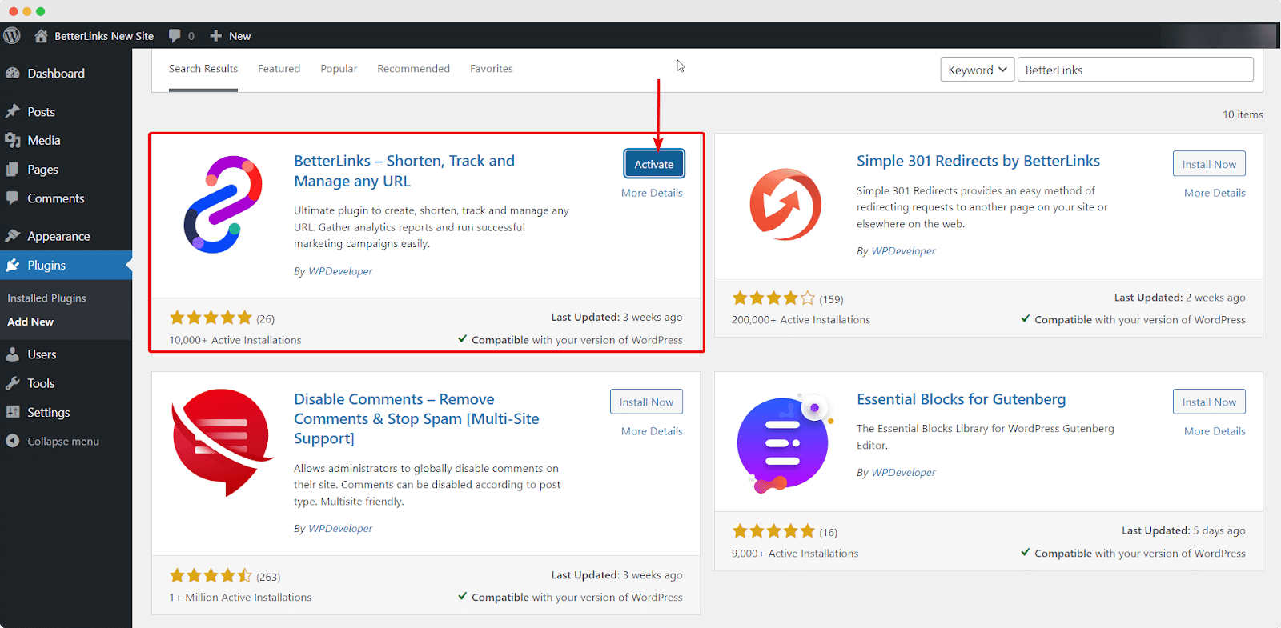
Task: Open the Keyword search type dropdown
Action: [978, 70]
